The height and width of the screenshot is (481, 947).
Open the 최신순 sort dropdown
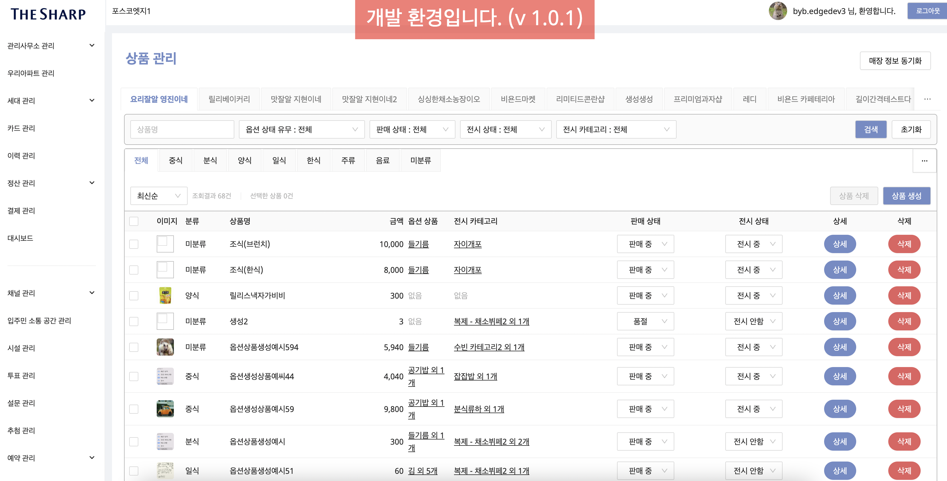tap(158, 196)
